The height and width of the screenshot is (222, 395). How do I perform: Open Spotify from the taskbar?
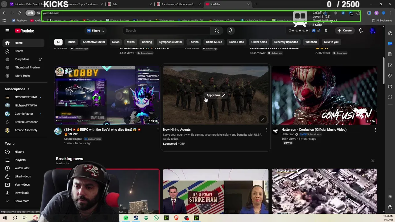126,218
